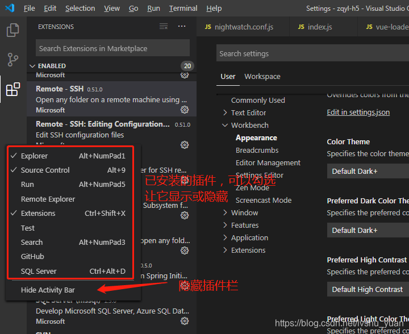Screen dimensions: 409x334
Task: Expand Application settings category
Action: point(225,237)
